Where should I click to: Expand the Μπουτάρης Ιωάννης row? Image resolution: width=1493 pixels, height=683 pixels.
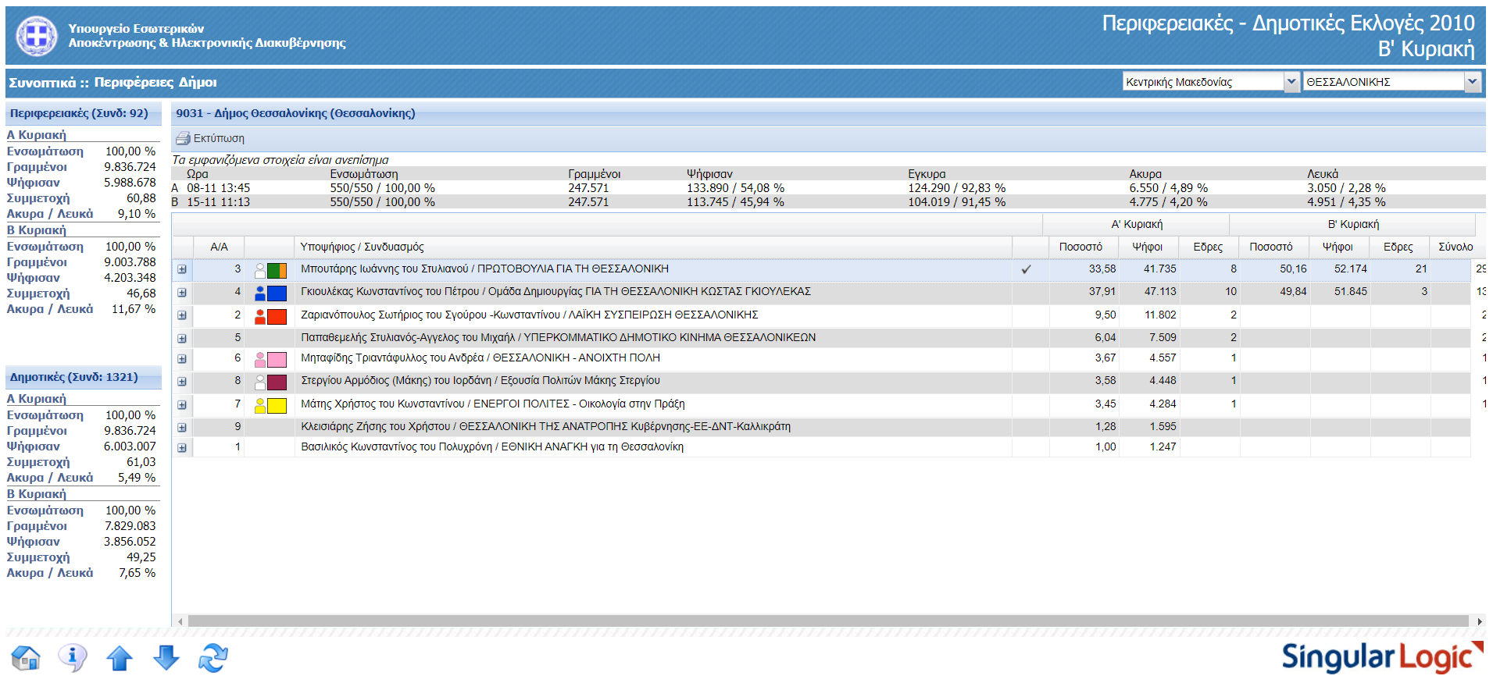coord(182,269)
